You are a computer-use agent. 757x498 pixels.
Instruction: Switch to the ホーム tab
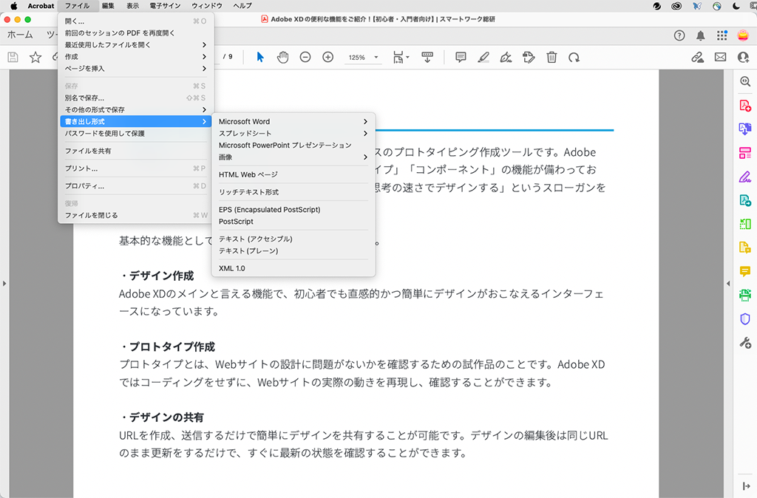coord(20,35)
